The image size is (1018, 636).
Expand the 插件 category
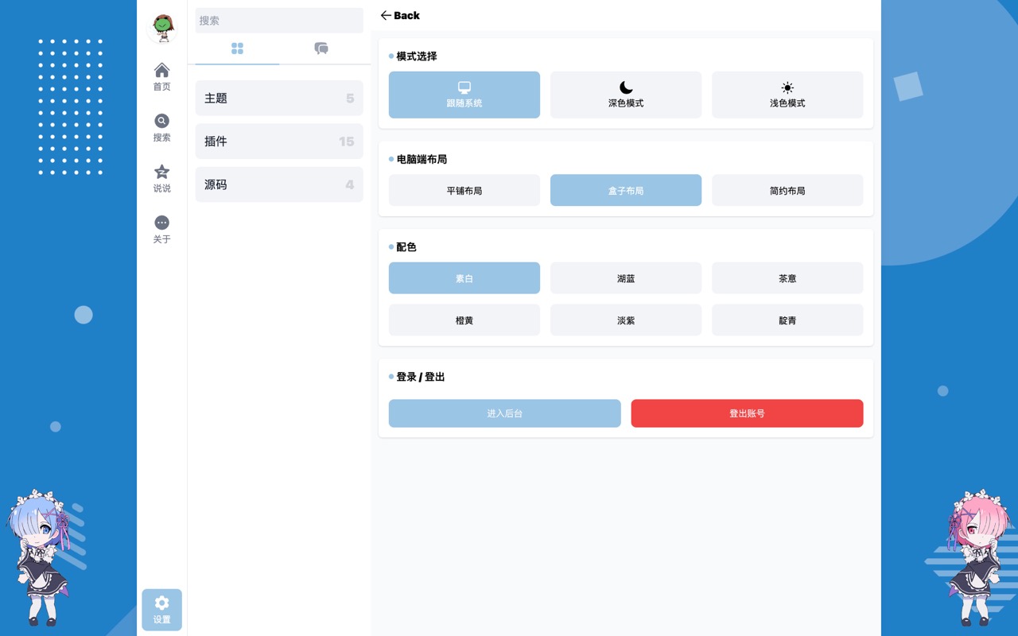(279, 141)
